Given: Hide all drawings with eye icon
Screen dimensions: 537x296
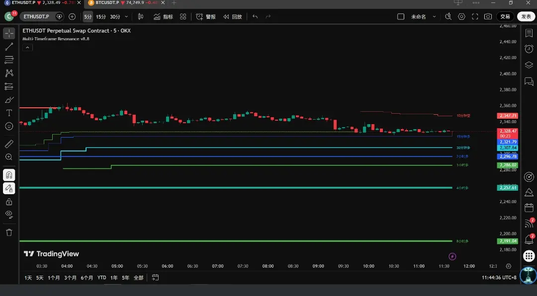Looking at the screenshot, I should 9,215.
